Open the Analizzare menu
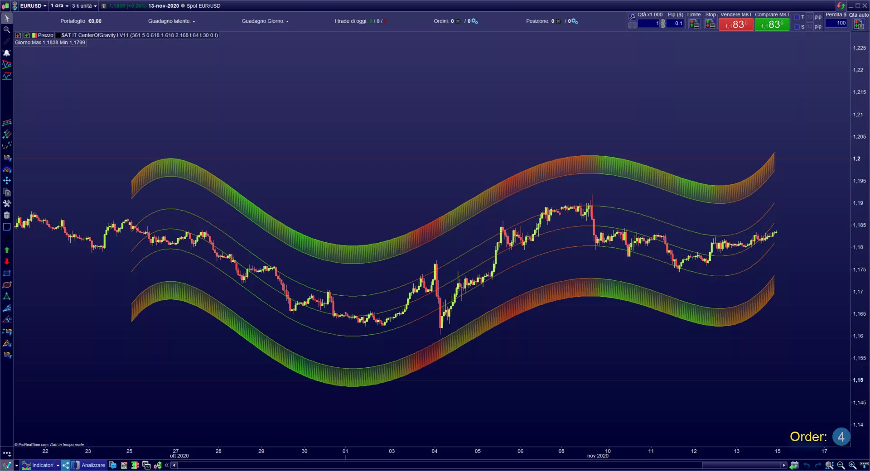870x471 pixels. point(93,465)
